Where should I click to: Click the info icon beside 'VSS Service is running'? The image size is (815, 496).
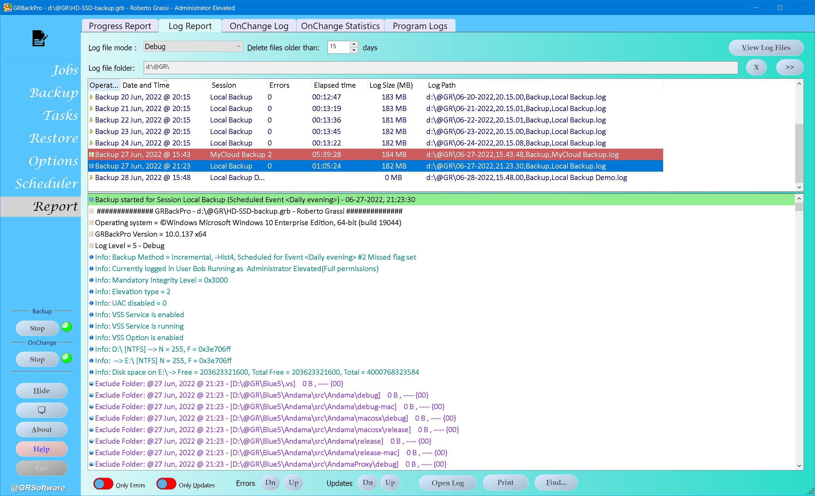pyautogui.click(x=91, y=326)
